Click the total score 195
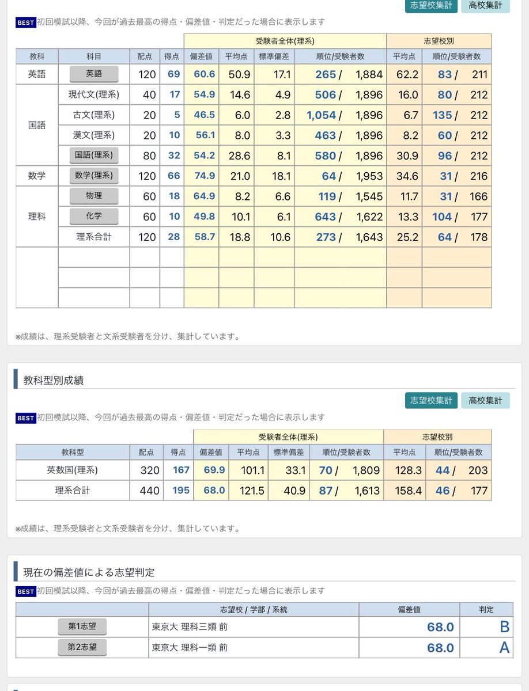This screenshot has width=529, height=691. [x=181, y=491]
